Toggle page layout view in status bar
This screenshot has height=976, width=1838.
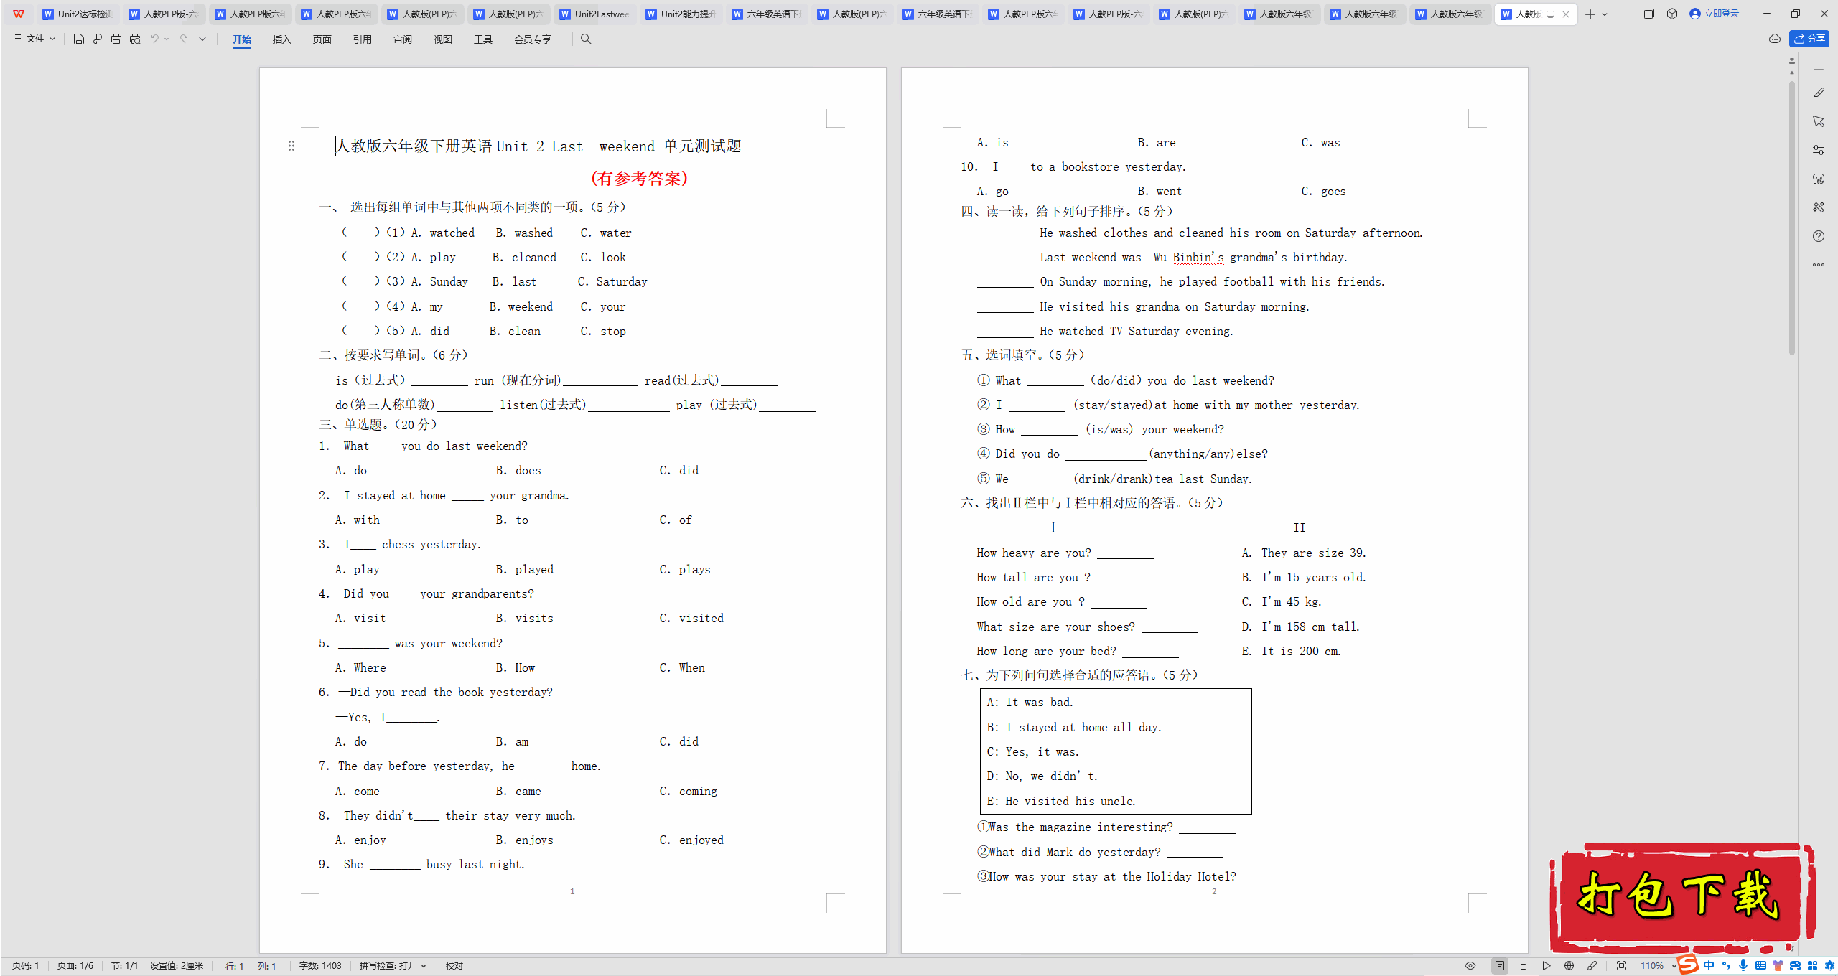[x=1500, y=966]
